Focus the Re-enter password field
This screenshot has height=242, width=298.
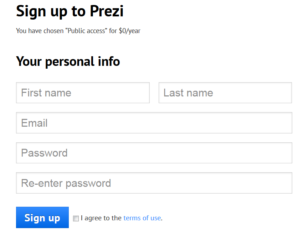[154, 183]
